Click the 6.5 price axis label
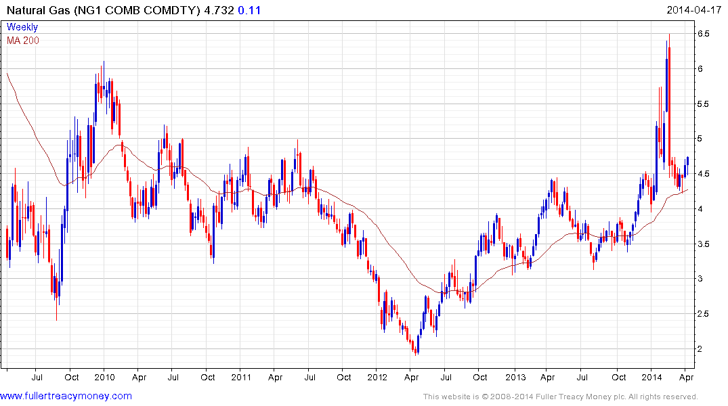 tap(704, 34)
